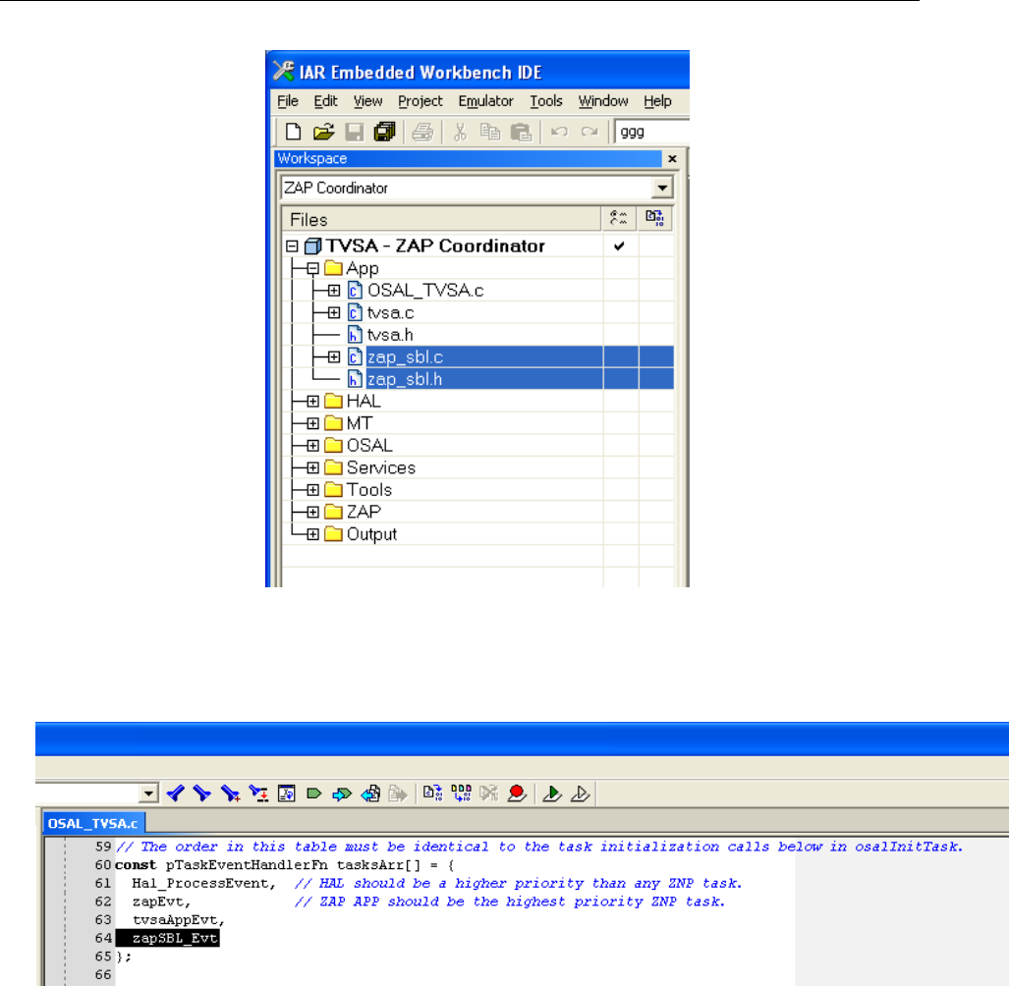Click the Cut scissors icon
The height and width of the screenshot is (986, 1009).
(460, 132)
